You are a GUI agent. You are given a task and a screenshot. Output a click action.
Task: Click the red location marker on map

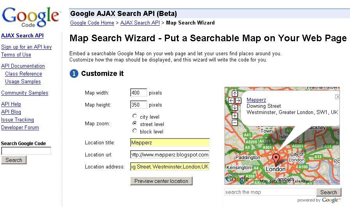click(x=276, y=160)
